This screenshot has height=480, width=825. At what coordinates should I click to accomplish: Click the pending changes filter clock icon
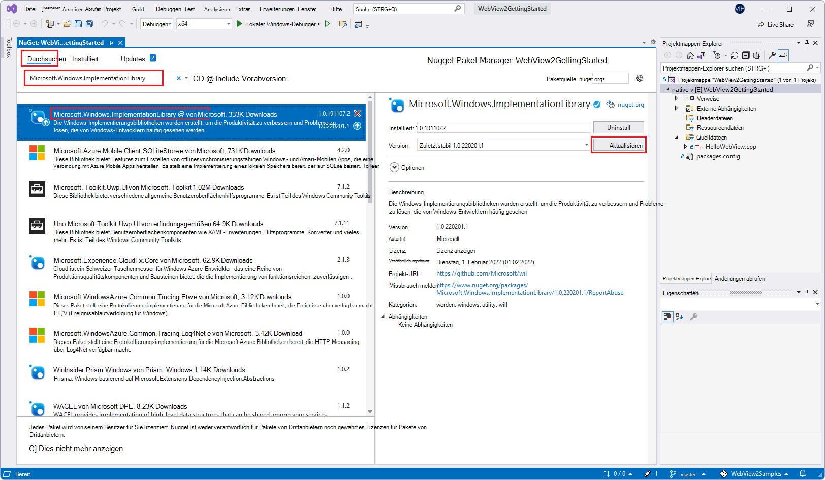click(x=717, y=55)
